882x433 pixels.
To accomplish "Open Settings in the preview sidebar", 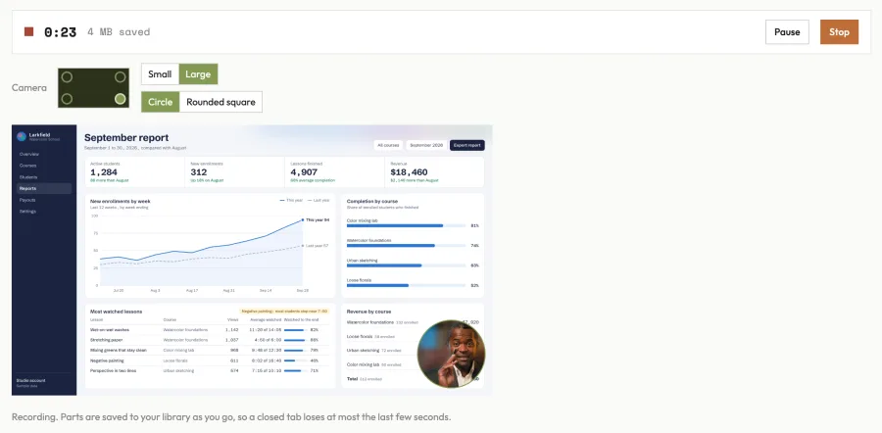I will tap(27, 212).
